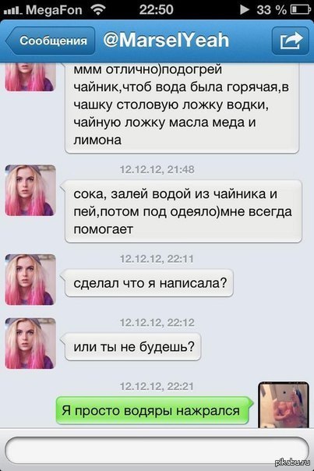This screenshot has height=471, width=314.
Task: Tap bubble starting 'ммм отлично)подогрей'
Action: 182,108
